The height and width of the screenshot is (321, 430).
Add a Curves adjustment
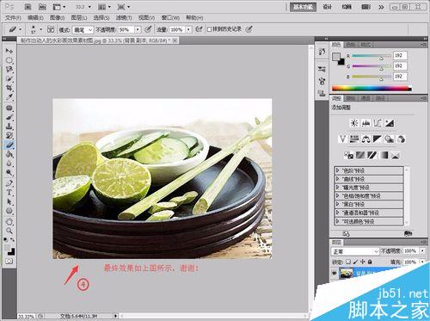point(378,123)
